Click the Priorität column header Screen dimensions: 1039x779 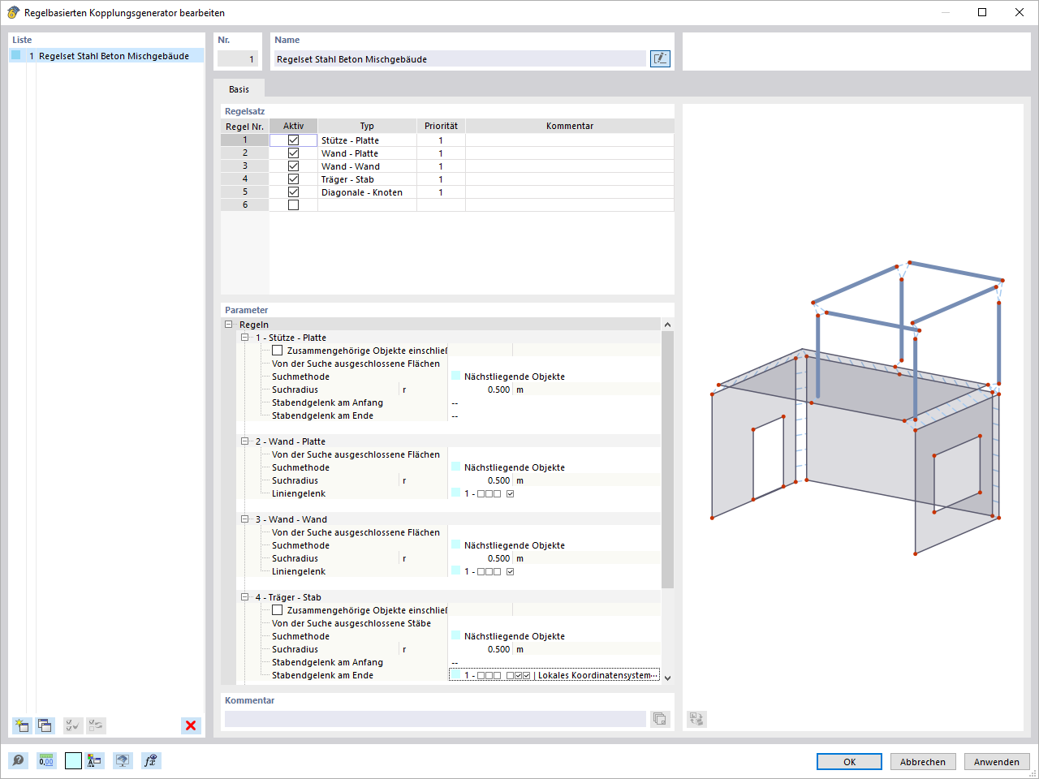click(441, 127)
